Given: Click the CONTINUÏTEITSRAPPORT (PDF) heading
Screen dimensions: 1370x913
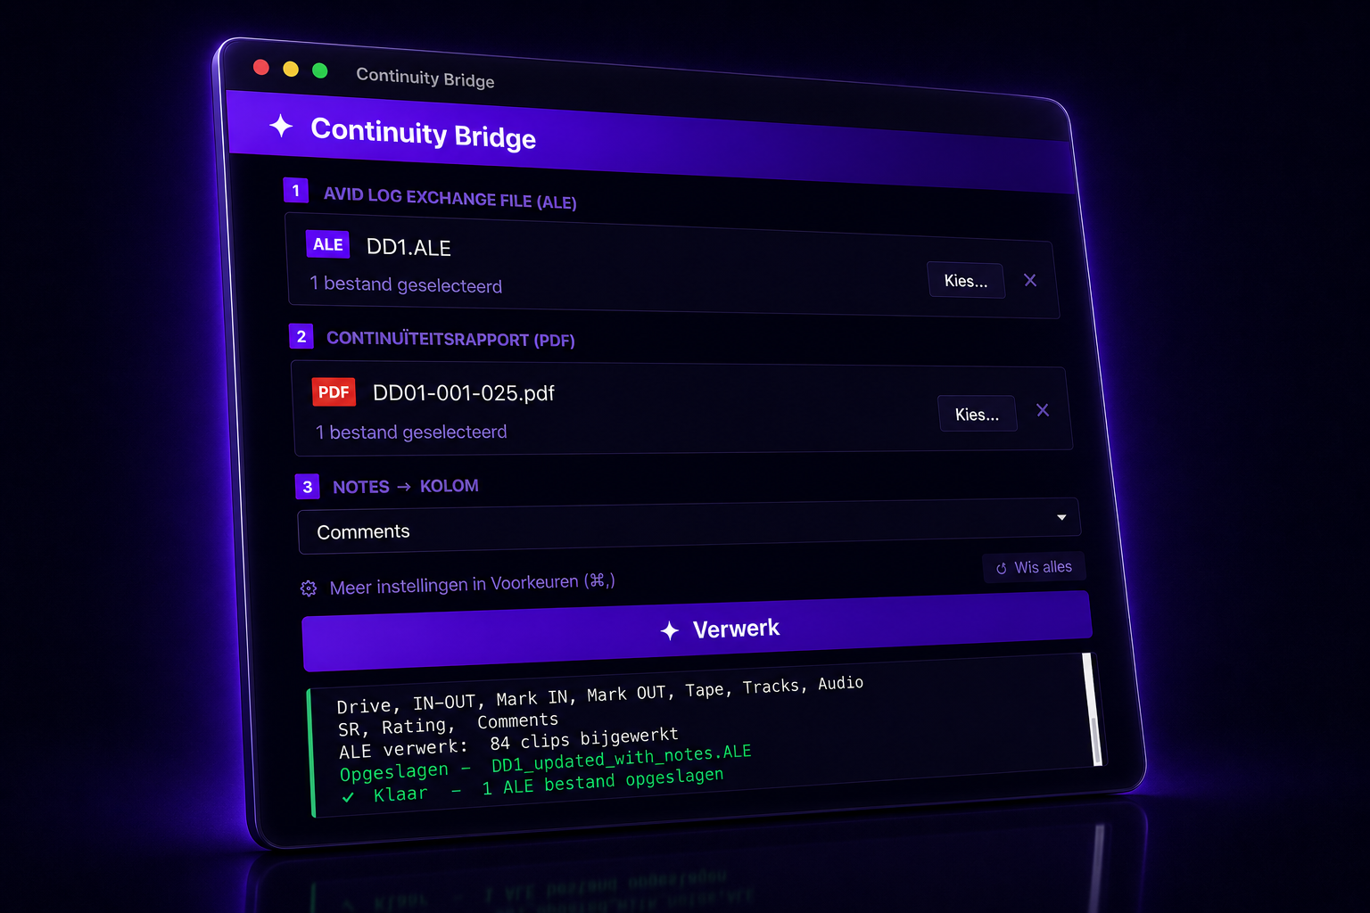Looking at the screenshot, I should pyautogui.click(x=450, y=339).
